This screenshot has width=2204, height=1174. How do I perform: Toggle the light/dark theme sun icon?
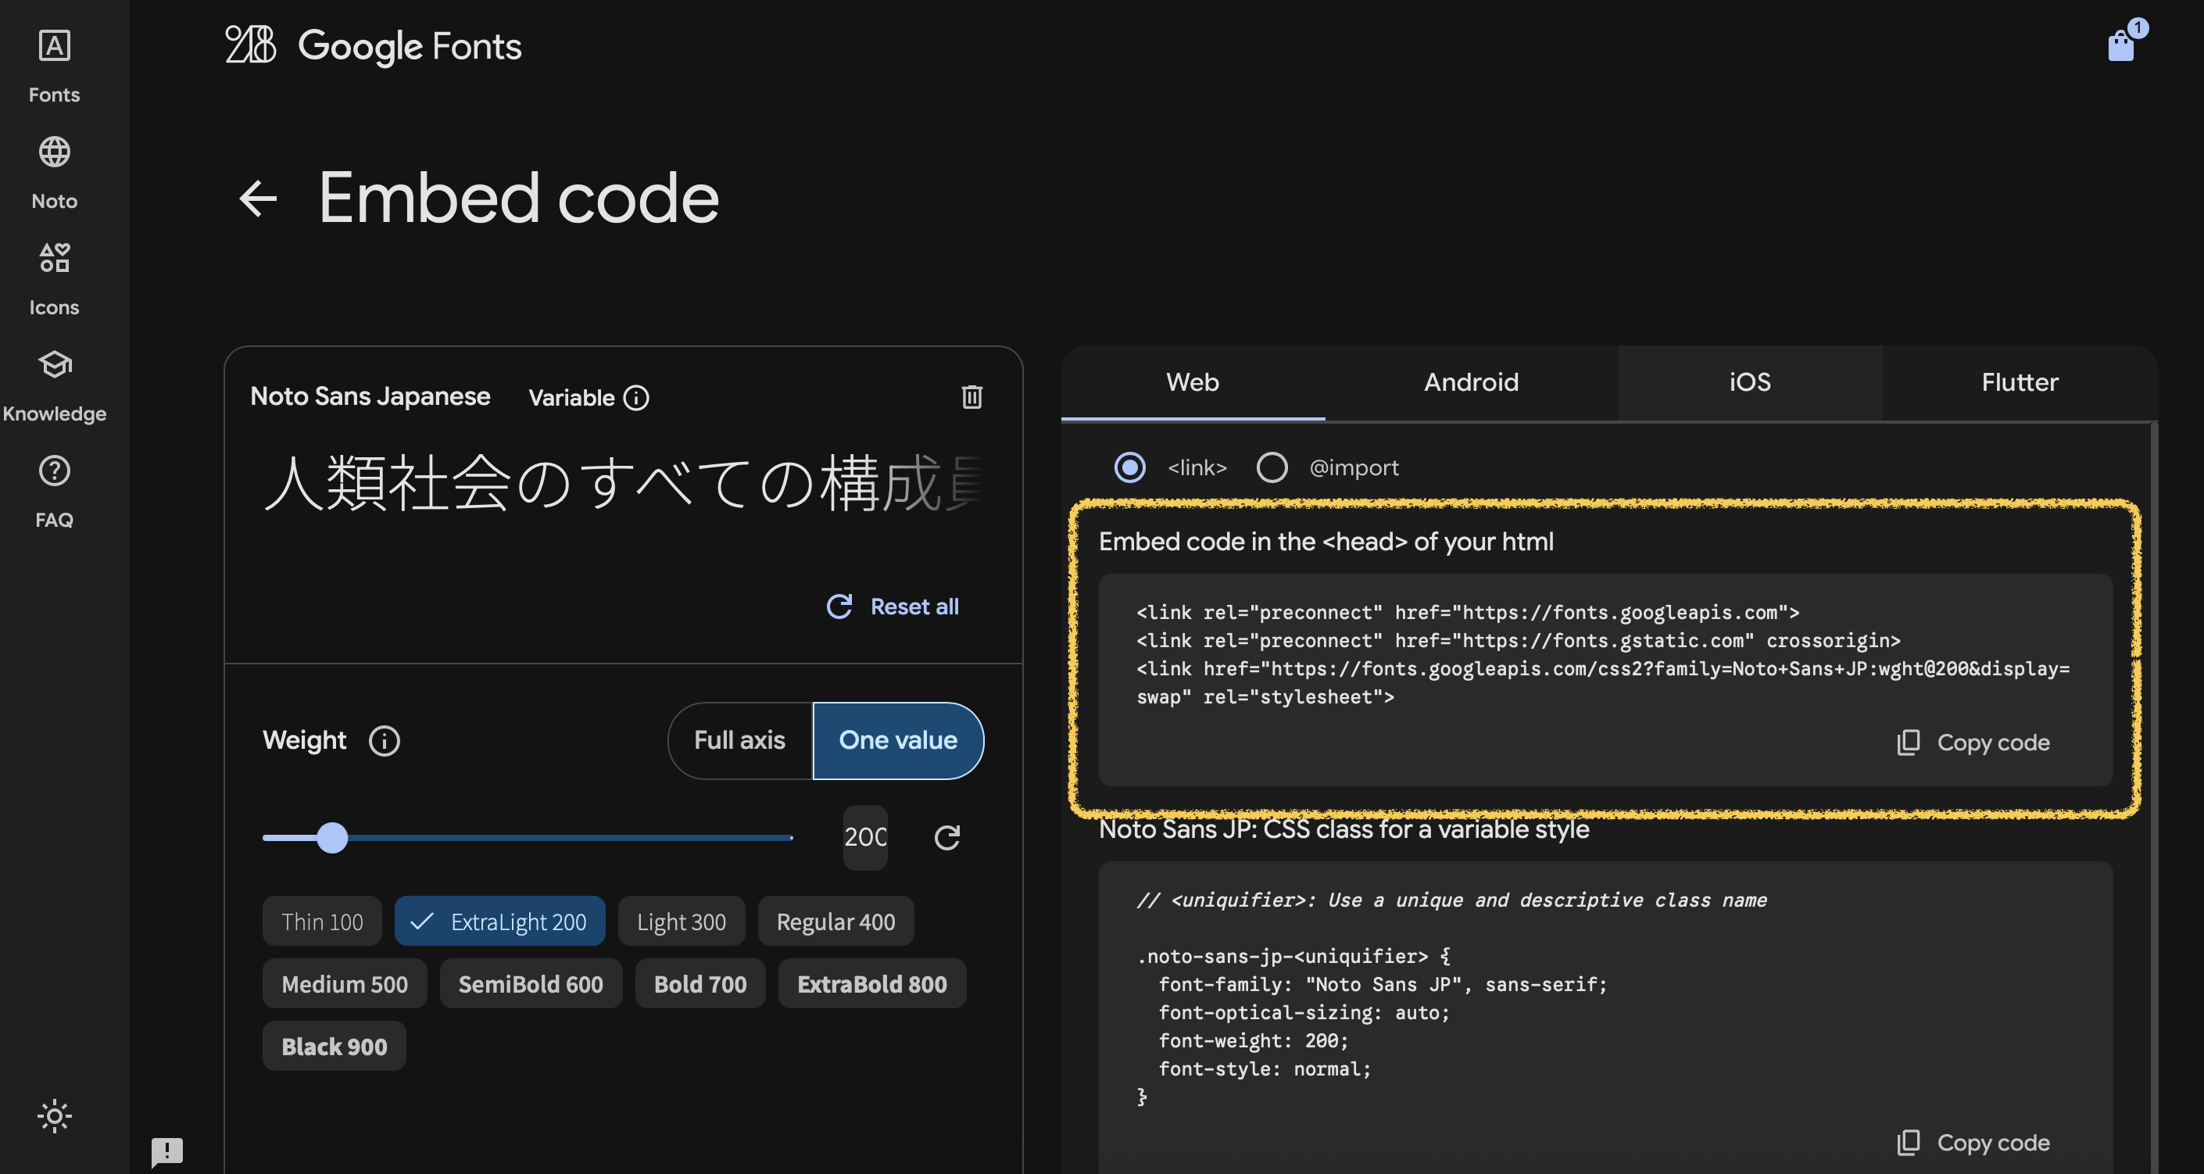pos(54,1116)
